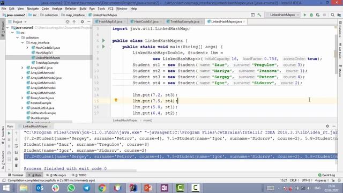Viewport: 343px width, 193px height.
Task: Click the map_interface breadcrumb in the navigation bar
Action: [73, 15]
